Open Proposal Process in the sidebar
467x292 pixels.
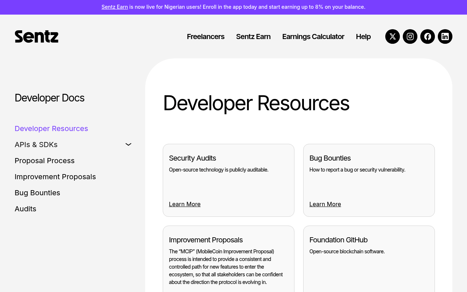(45, 161)
